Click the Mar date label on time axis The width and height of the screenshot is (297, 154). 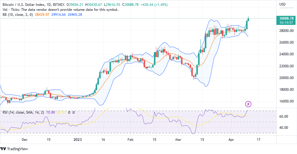[178, 140]
